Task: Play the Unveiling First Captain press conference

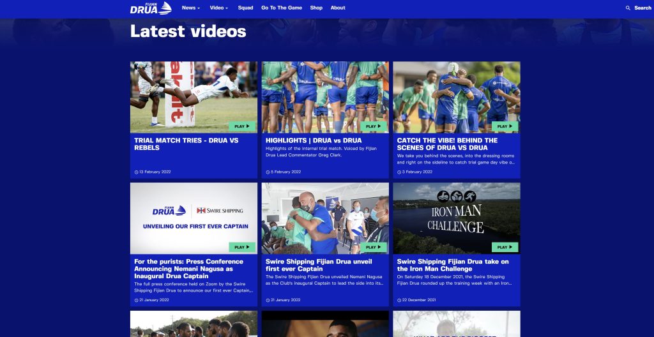Action: 242,248
